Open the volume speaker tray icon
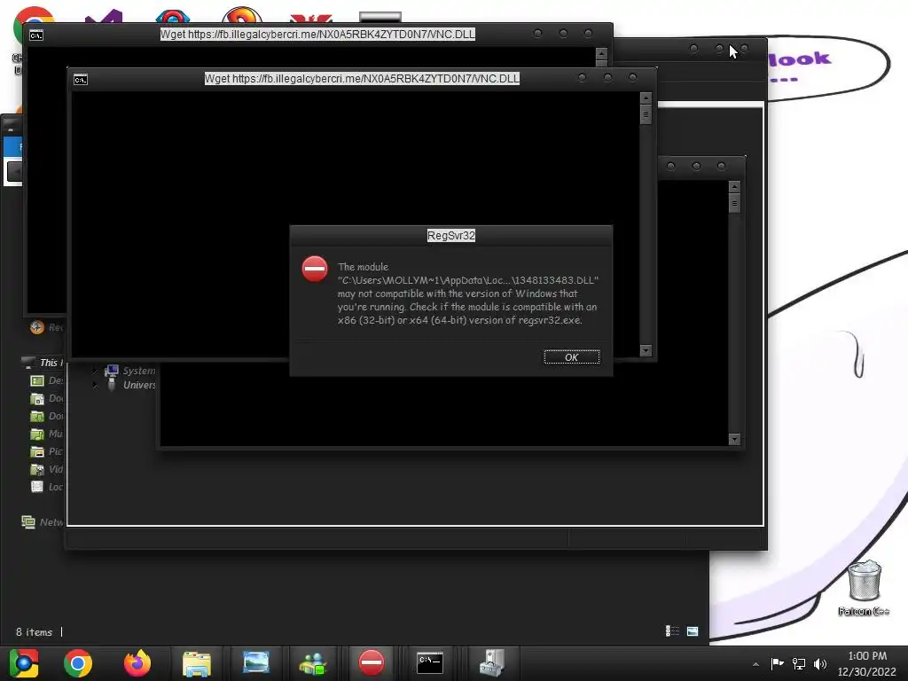 820,663
